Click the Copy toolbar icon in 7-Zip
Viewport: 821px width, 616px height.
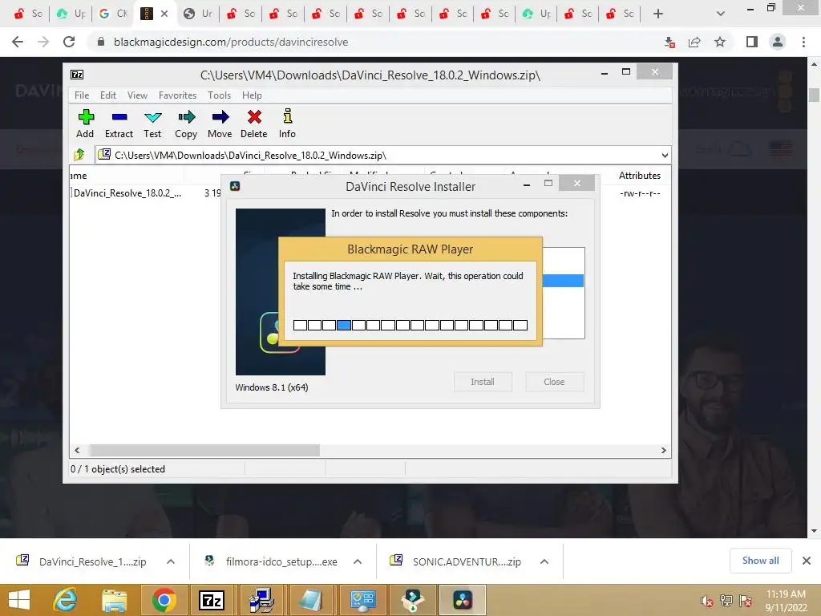coord(186,124)
